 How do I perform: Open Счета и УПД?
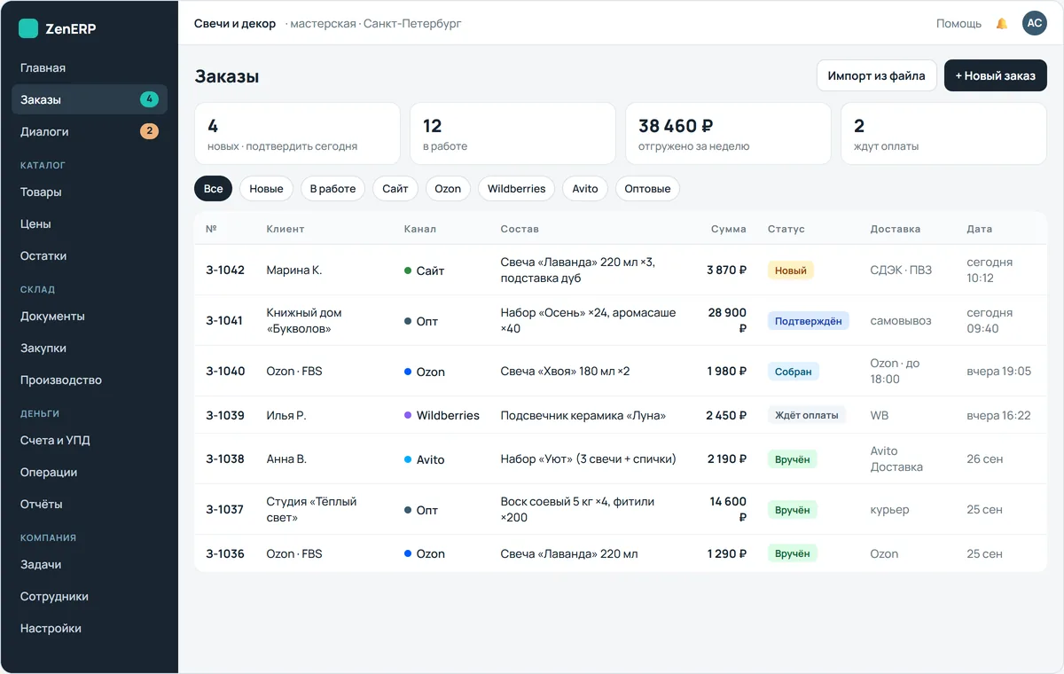[89, 440]
